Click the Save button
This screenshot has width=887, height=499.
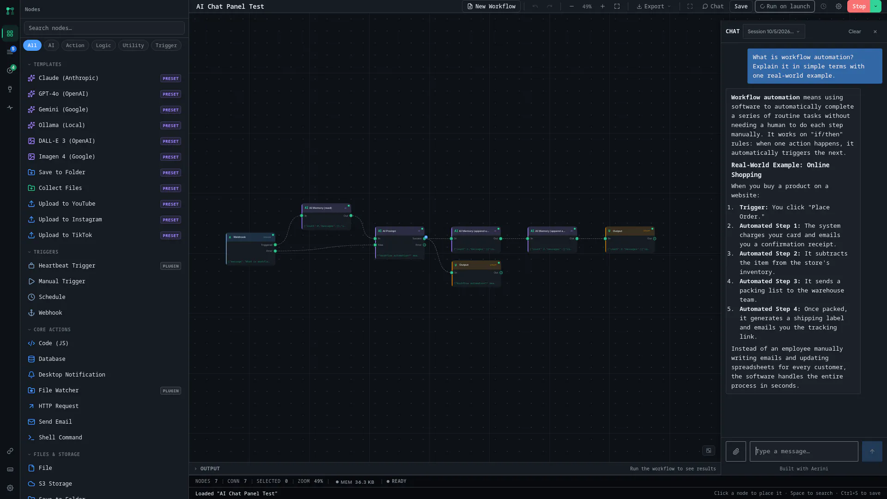click(x=741, y=6)
